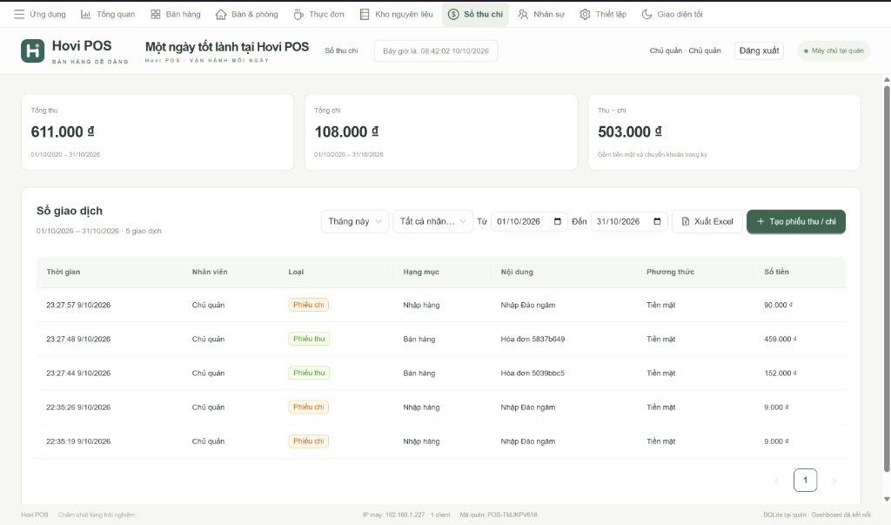This screenshot has width=891, height=525.
Task: Go to the next page arrow
Action: [x=834, y=480]
